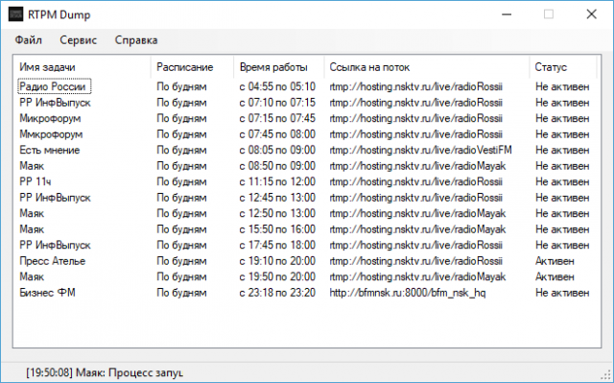Sort by Статус column header
This screenshot has width=614, height=383.
[563, 67]
